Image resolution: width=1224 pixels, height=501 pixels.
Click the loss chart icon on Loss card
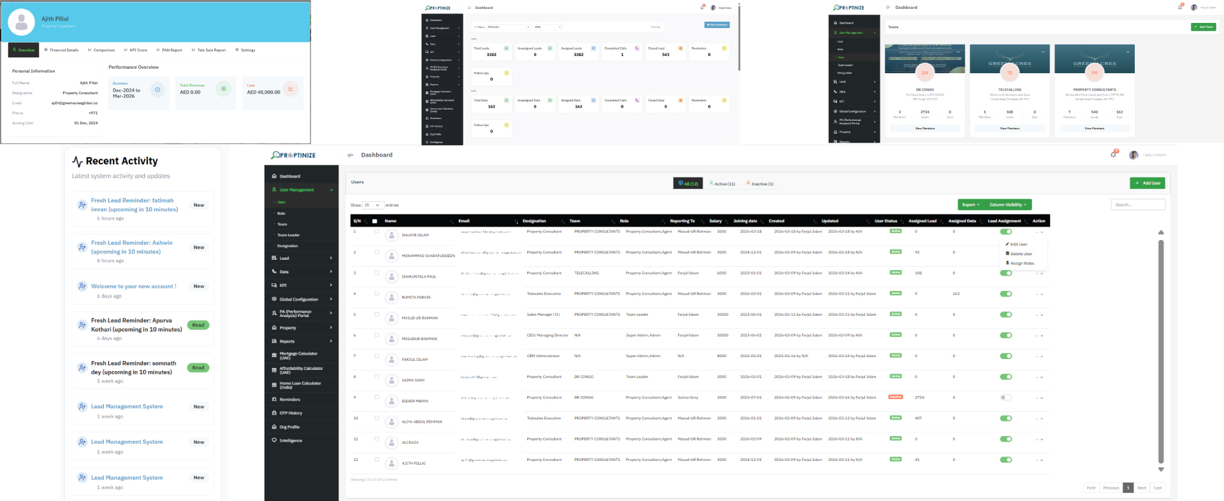coord(291,89)
